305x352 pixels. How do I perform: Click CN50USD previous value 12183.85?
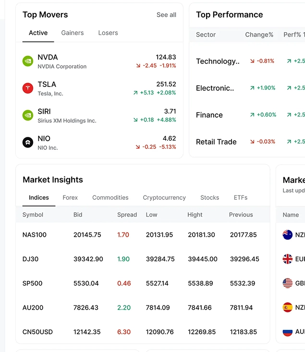tap(243, 332)
